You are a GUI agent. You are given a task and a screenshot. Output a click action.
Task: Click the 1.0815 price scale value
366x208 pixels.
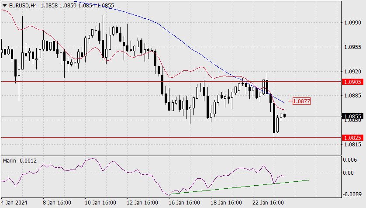pyautogui.click(x=352, y=145)
